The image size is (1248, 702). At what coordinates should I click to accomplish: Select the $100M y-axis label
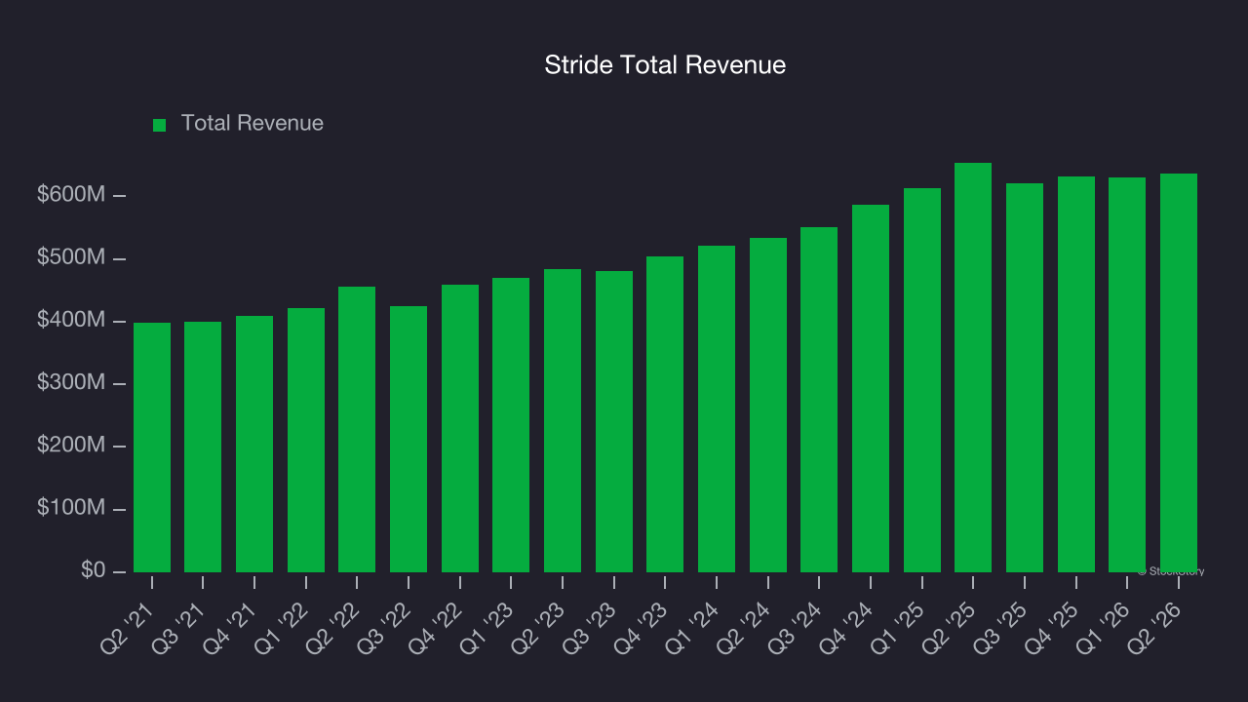71,508
